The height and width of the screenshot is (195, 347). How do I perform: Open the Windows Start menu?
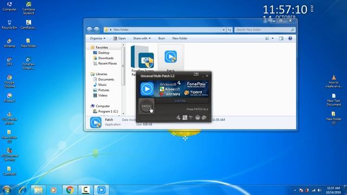pyautogui.click(x=7, y=190)
